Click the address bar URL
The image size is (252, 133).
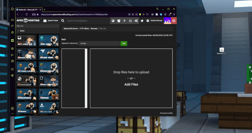[74, 14]
